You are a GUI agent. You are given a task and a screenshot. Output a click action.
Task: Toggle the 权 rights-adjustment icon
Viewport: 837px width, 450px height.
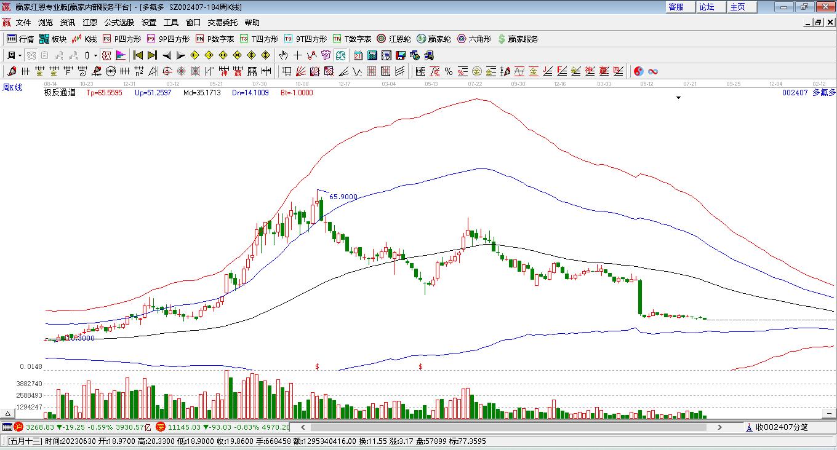pyautogui.click(x=106, y=55)
